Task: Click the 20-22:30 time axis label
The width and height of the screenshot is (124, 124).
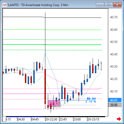Action: click(51, 119)
